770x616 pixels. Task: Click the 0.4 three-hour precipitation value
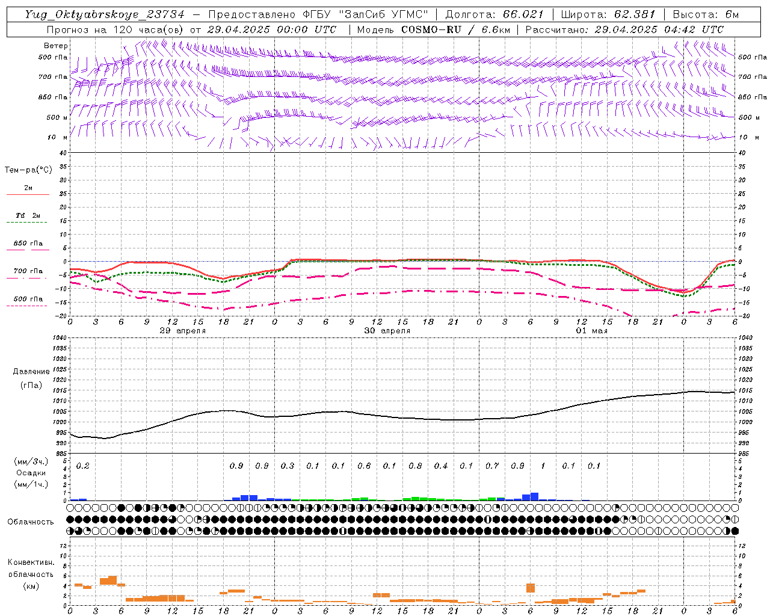tap(441, 466)
